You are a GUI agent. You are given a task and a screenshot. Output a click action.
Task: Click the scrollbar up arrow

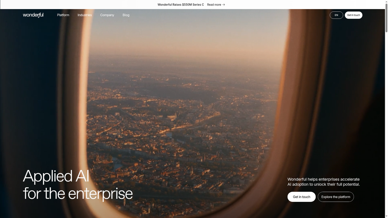click(x=386, y=2)
